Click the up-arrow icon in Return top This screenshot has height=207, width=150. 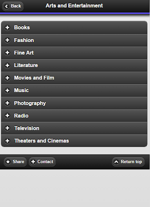116,162
